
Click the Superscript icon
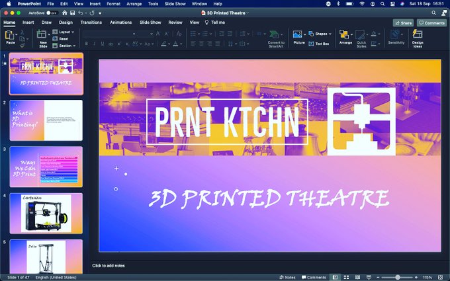point(119,44)
